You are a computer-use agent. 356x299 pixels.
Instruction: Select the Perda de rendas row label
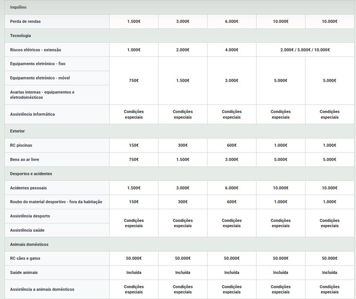click(x=26, y=21)
